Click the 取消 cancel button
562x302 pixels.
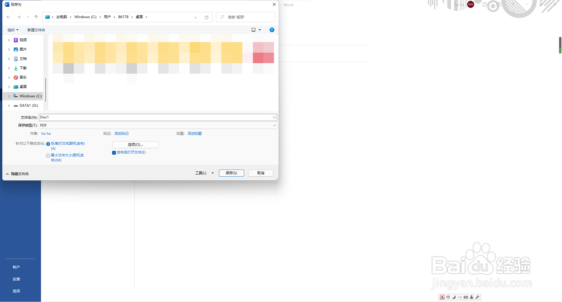point(261,173)
